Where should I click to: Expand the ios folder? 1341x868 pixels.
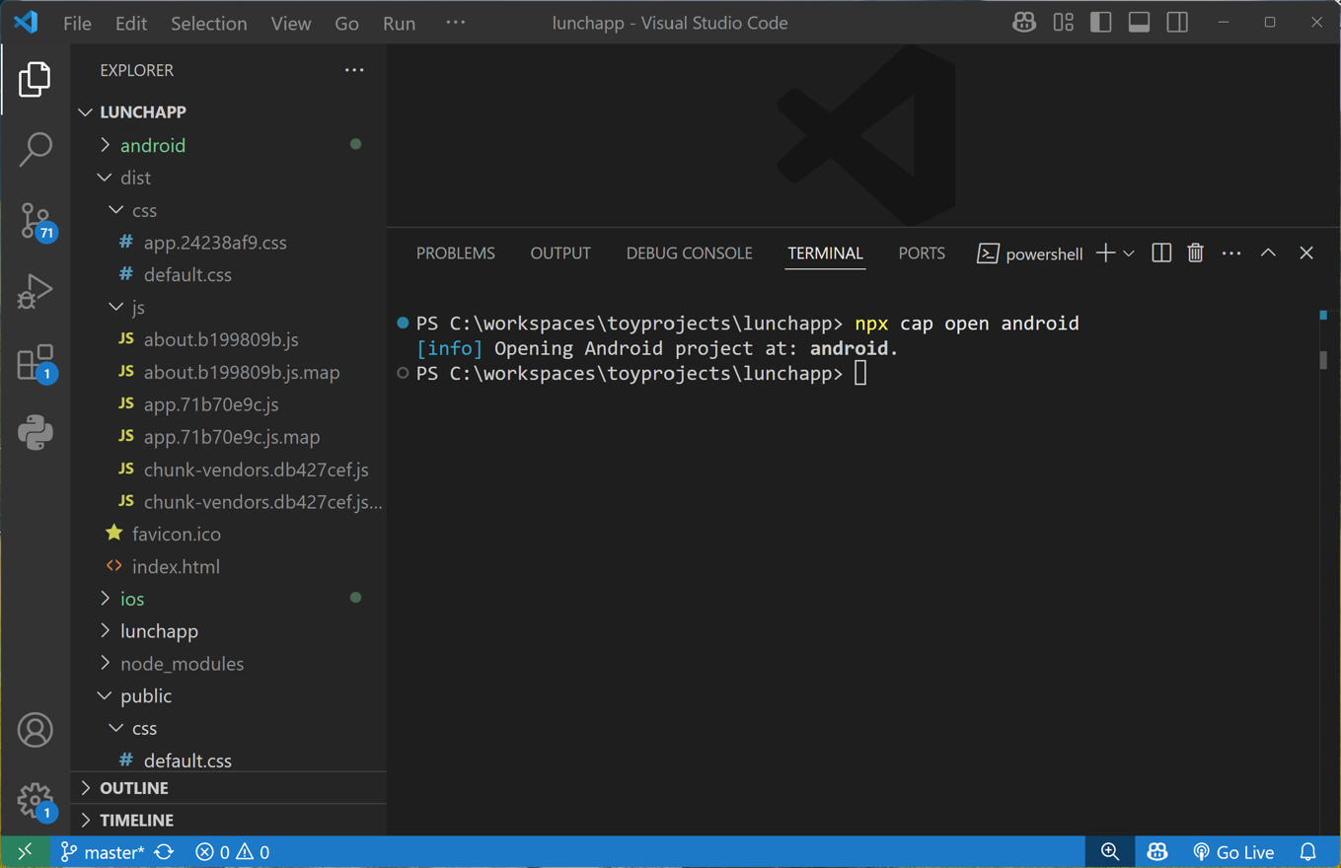tap(229, 599)
